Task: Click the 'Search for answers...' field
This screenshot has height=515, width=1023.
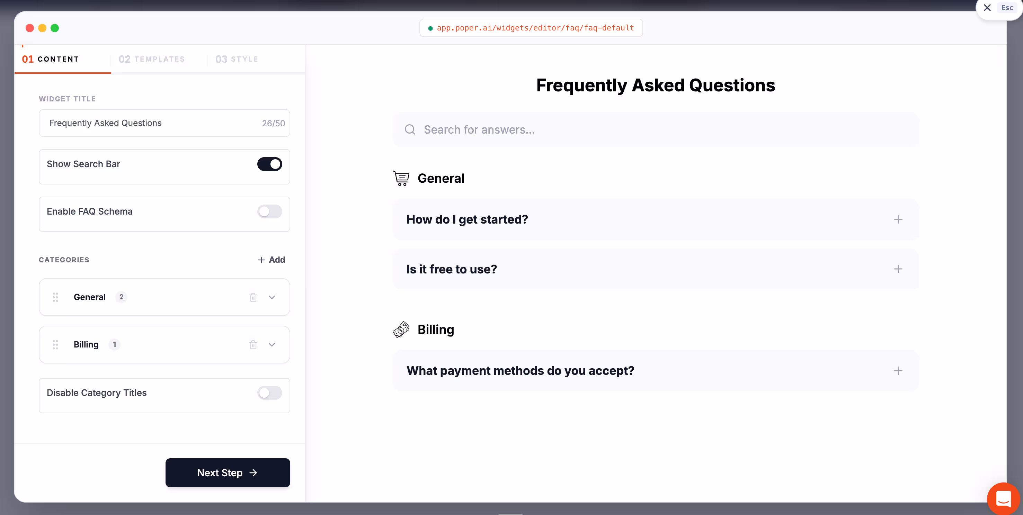Action: pos(656,129)
